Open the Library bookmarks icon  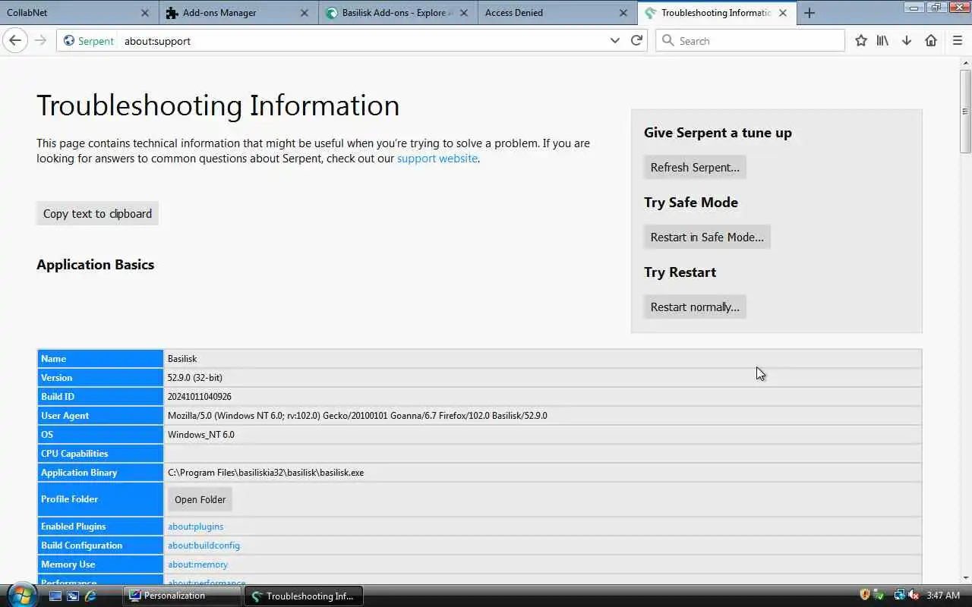tap(882, 40)
